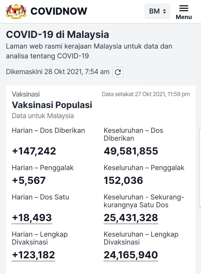This screenshot has width=201, height=274.
Task: Click the COVIDNOW site title
Action: pyautogui.click(x=59, y=11)
